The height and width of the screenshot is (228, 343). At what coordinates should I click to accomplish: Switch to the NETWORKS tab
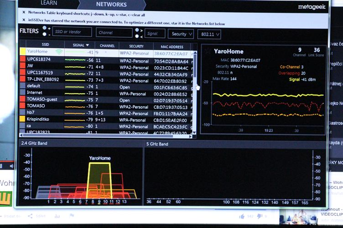click(x=111, y=5)
